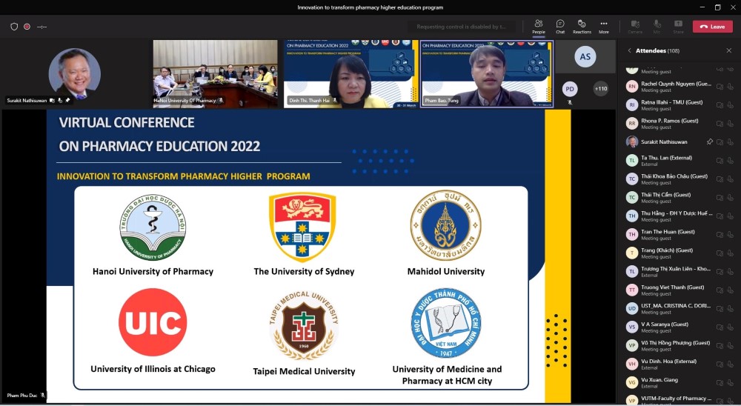
Task: Unpin Surakit Nathisuwan in the attendees list
Action: (709, 142)
